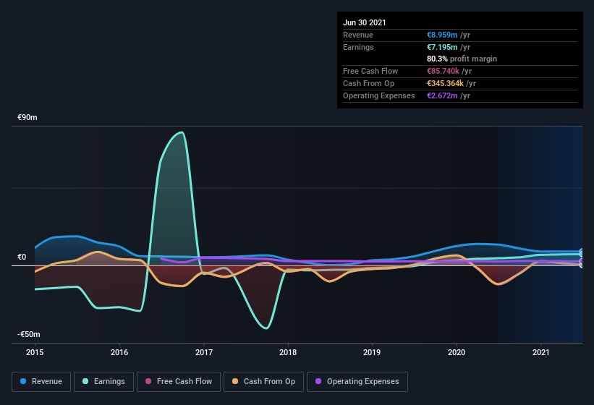The width and height of the screenshot is (594, 405).
Task: Click the pink Free Cash Flow dot
Action: [x=148, y=381]
